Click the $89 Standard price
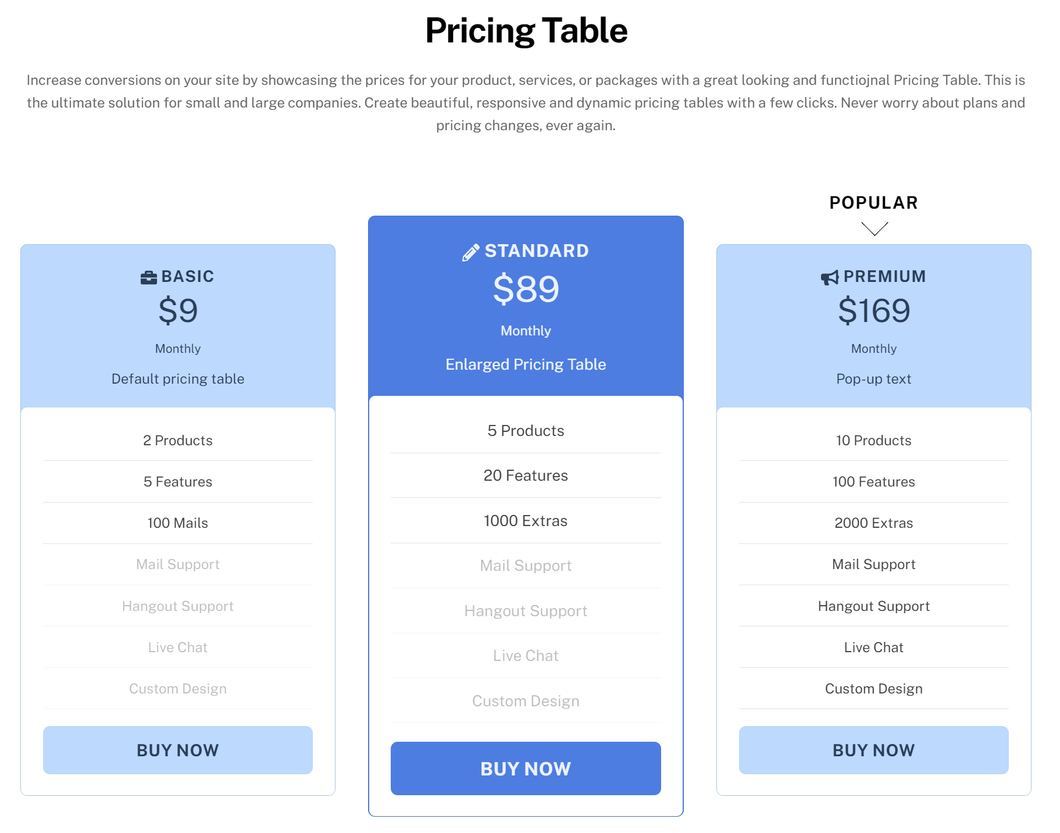Image resolution: width=1060 pixels, height=833 pixels. [x=526, y=289]
